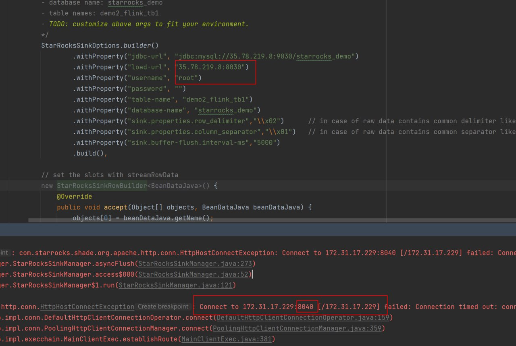Open DefaultHttpClientConnectionOperator.java:159 link

[303, 317]
